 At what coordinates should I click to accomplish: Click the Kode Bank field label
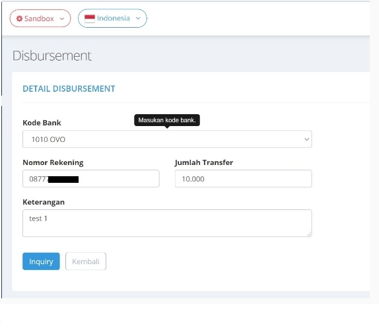click(x=42, y=123)
